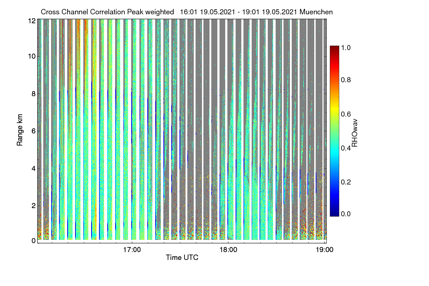Click the dark red top of the colorbar
This screenshot has height=286, width=429.
tap(334, 48)
